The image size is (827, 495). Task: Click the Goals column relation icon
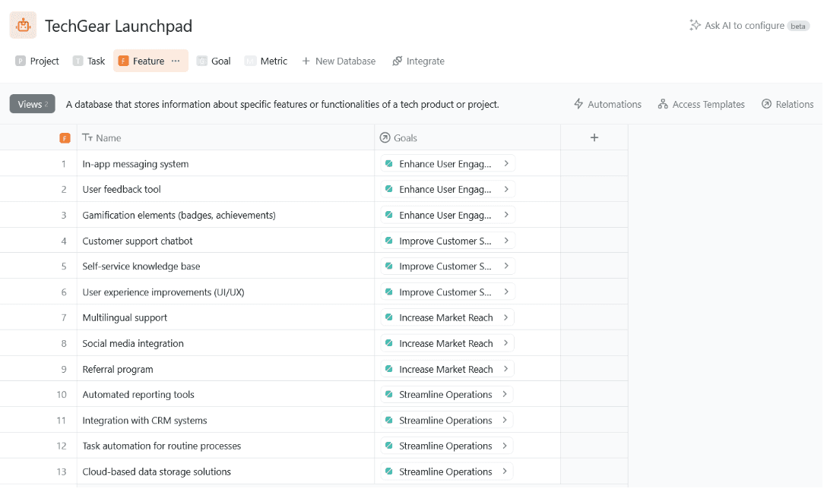[x=385, y=137]
